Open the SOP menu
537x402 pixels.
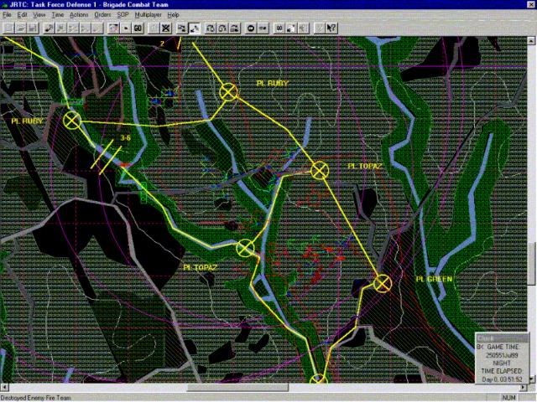123,15
